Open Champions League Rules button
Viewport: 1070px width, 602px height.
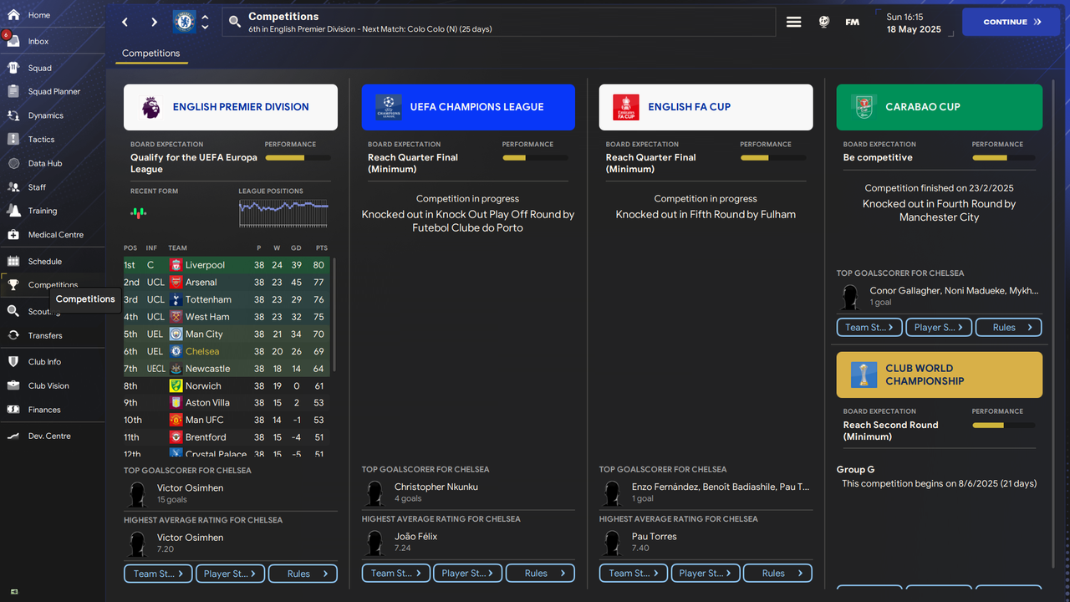[541, 573]
